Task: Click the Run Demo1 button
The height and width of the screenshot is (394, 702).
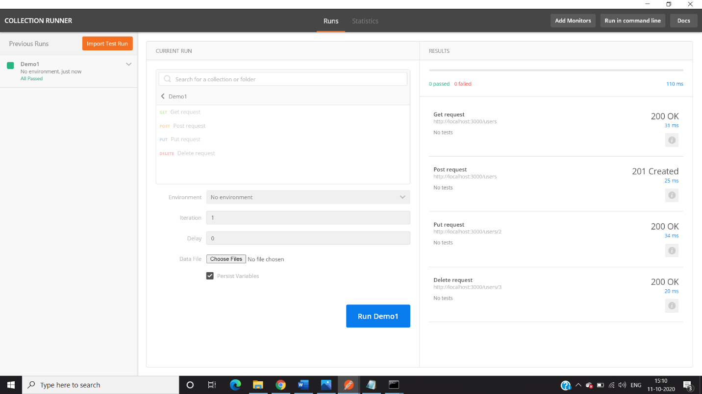Action: tap(378, 316)
